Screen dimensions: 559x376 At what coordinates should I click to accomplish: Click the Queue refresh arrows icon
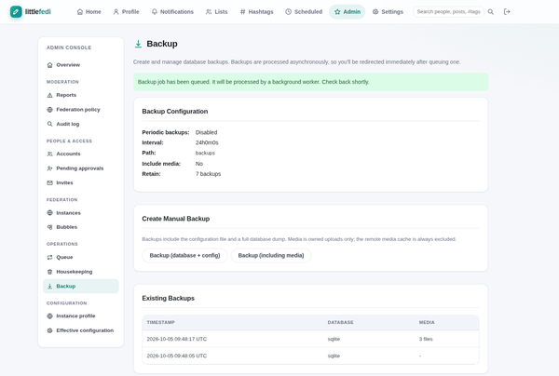(50, 257)
